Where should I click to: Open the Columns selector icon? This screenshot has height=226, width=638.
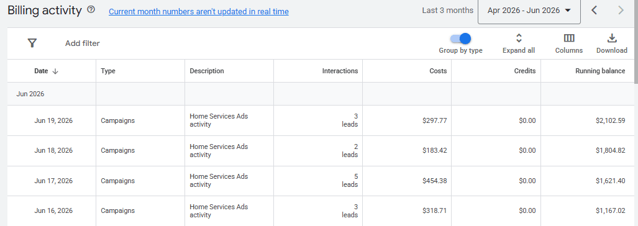pyautogui.click(x=569, y=38)
